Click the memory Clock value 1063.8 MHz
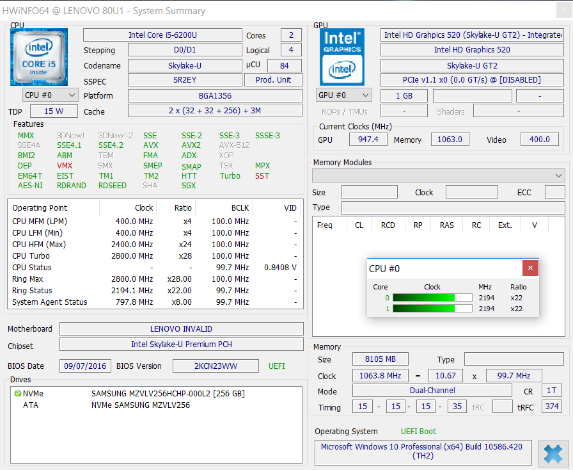Image resolution: width=573 pixels, height=470 pixels. pyautogui.click(x=381, y=376)
